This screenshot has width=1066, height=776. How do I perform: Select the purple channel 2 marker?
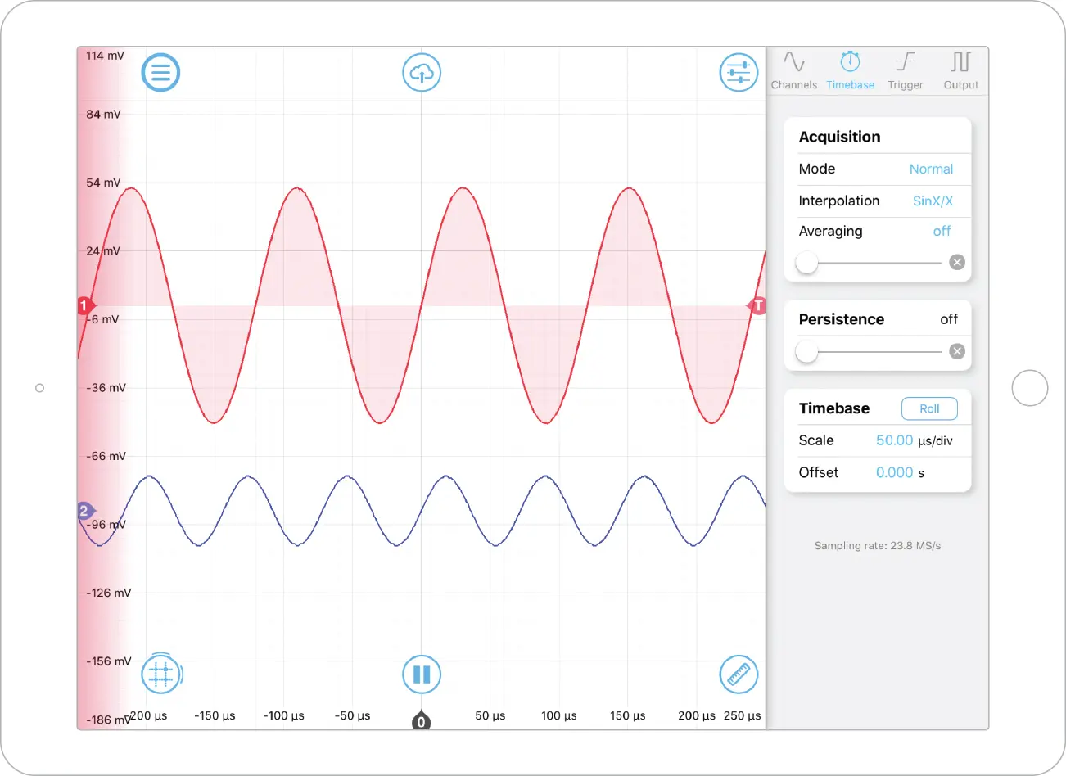click(x=84, y=511)
